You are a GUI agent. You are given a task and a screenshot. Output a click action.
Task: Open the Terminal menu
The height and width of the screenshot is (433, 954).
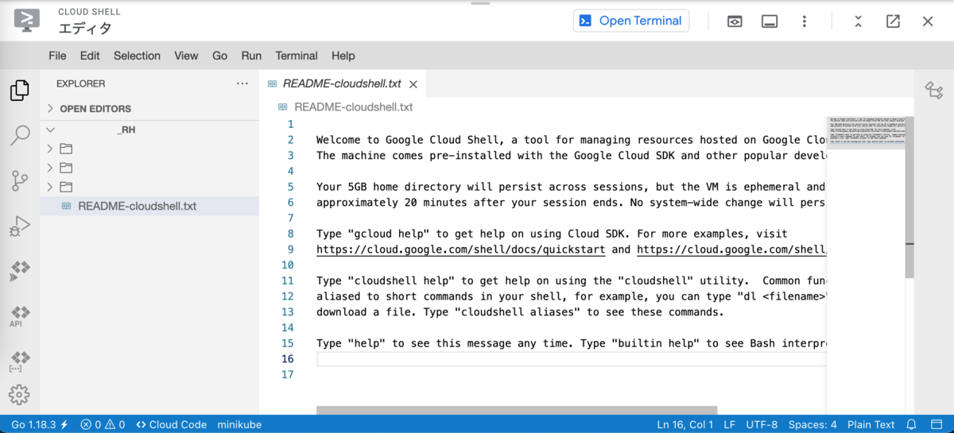tap(297, 56)
